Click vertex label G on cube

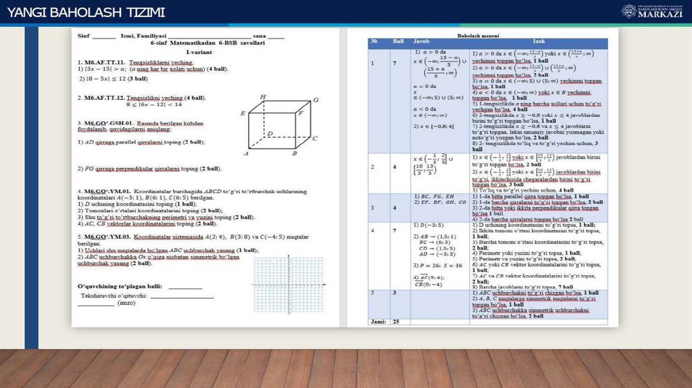pos(316,100)
